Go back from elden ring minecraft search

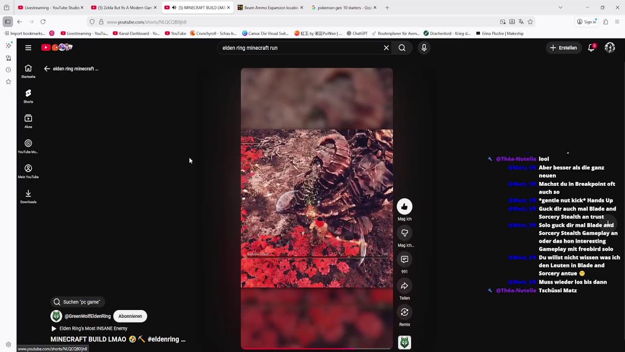(47, 69)
